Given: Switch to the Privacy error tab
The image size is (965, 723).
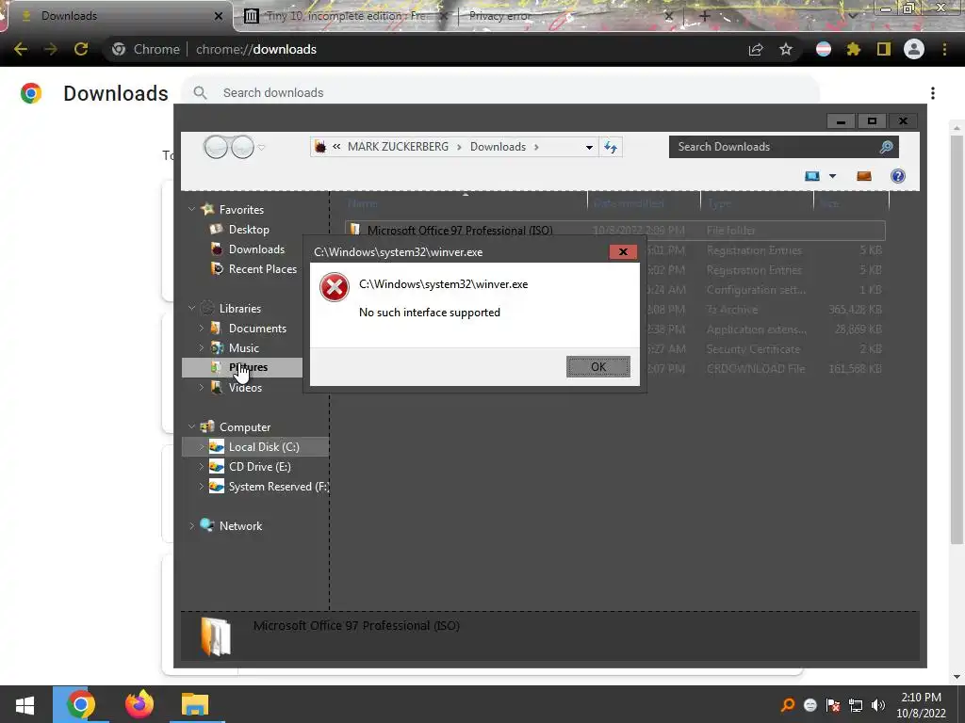Looking at the screenshot, I should pyautogui.click(x=569, y=16).
